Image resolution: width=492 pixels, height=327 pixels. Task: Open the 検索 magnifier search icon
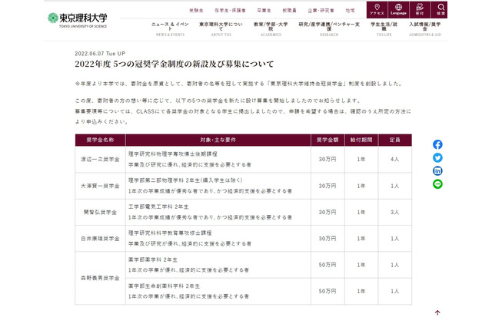pos(440,9)
